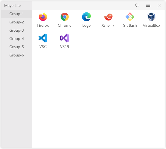Open the hamburger menu button
166x149 pixels.
click(148, 6)
